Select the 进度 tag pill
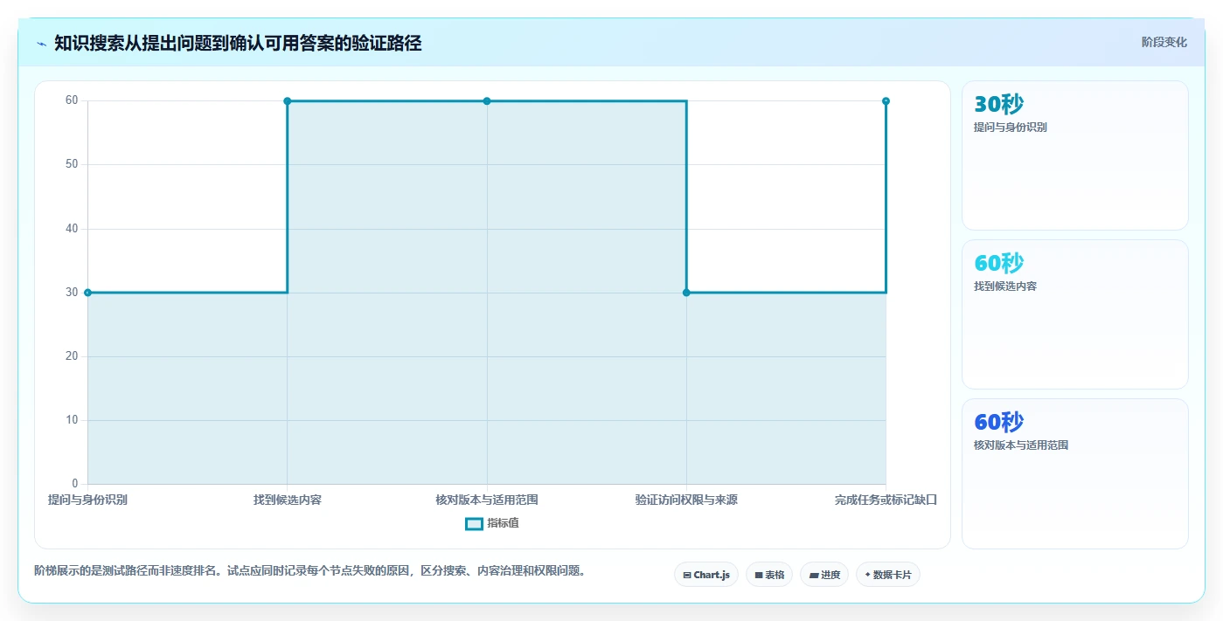Image resolution: width=1223 pixels, height=621 pixels. [x=824, y=575]
